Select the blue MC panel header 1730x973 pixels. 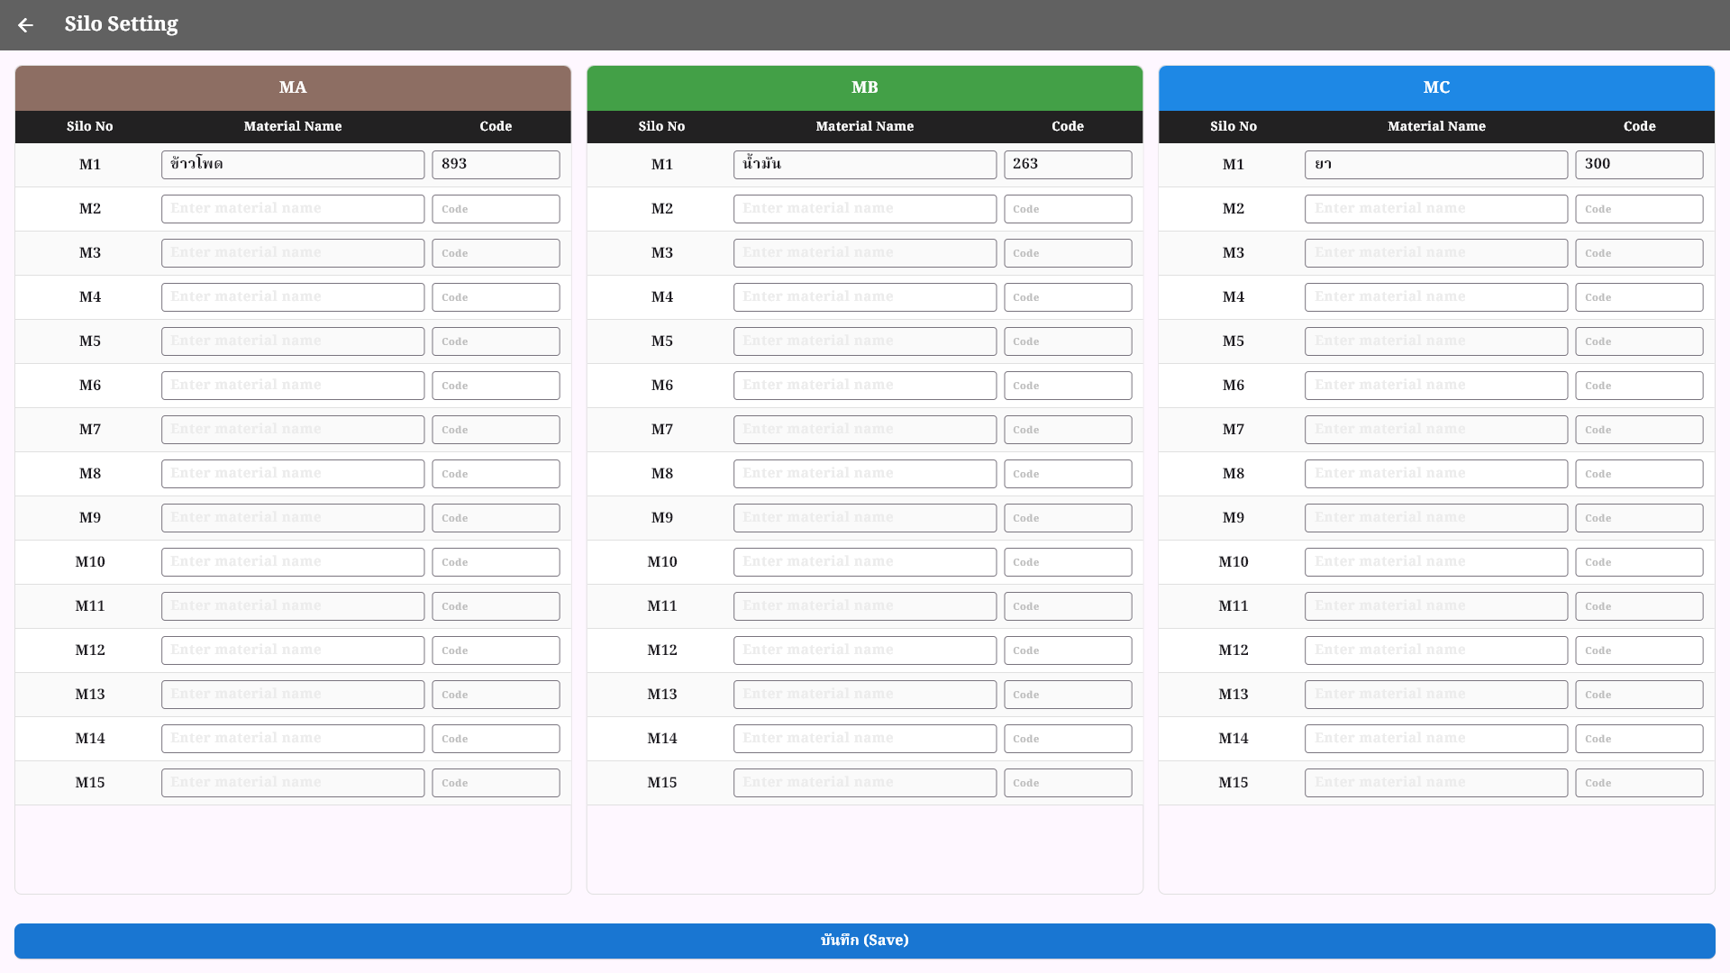coord(1436,87)
